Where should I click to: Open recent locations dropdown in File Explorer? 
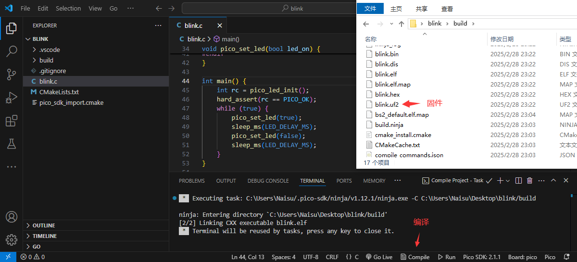pos(390,24)
